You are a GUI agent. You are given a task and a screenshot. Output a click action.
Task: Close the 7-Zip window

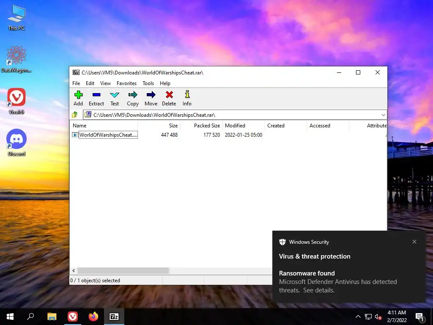click(378, 72)
